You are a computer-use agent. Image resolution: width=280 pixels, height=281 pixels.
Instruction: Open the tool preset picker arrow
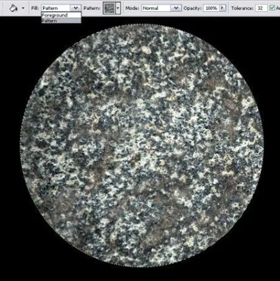tap(23, 9)
